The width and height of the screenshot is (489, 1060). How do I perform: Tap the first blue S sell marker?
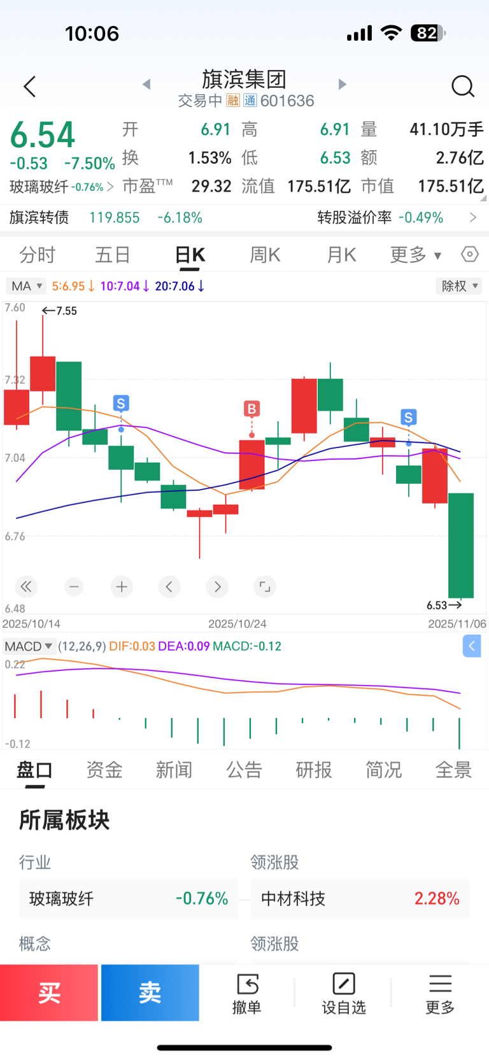click(121, 403)
